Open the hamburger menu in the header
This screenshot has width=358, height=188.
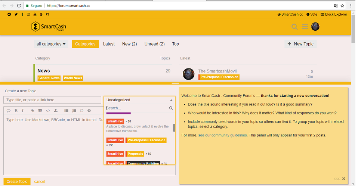click(305, 27)
